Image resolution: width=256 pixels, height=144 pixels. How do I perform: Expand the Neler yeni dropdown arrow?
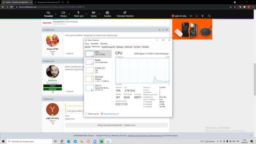(x=86, y=14)
